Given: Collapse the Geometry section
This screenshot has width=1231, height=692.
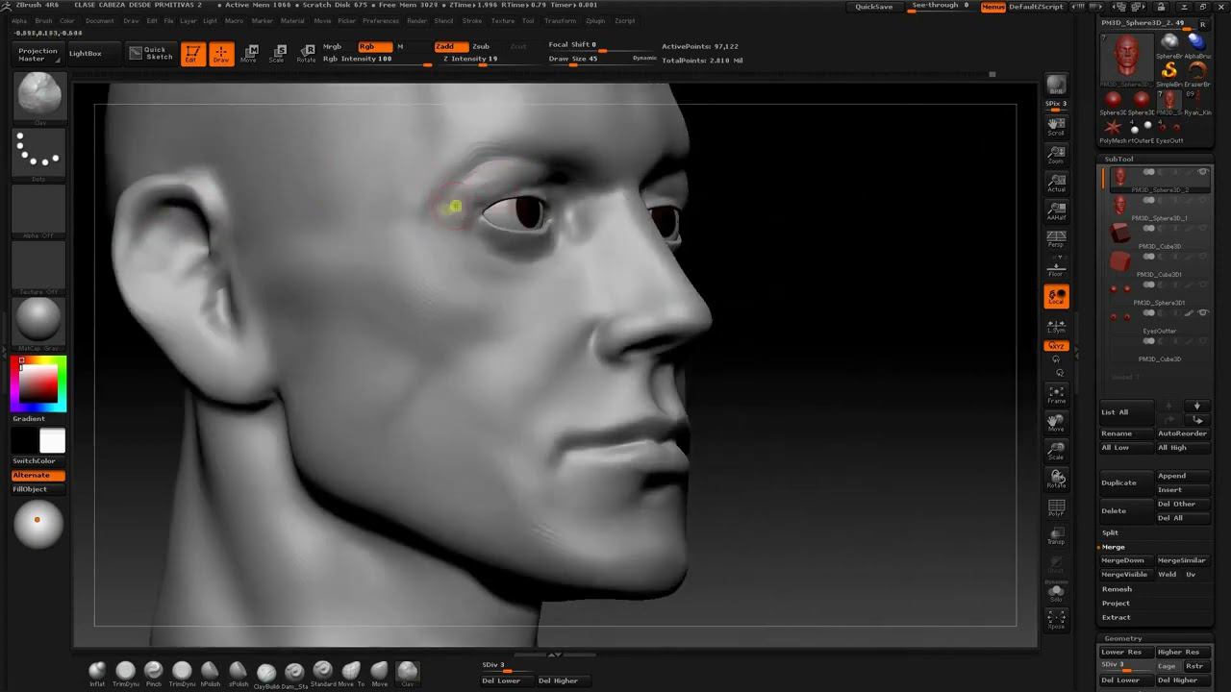Looking at the screenshot, I should 1122,638.
